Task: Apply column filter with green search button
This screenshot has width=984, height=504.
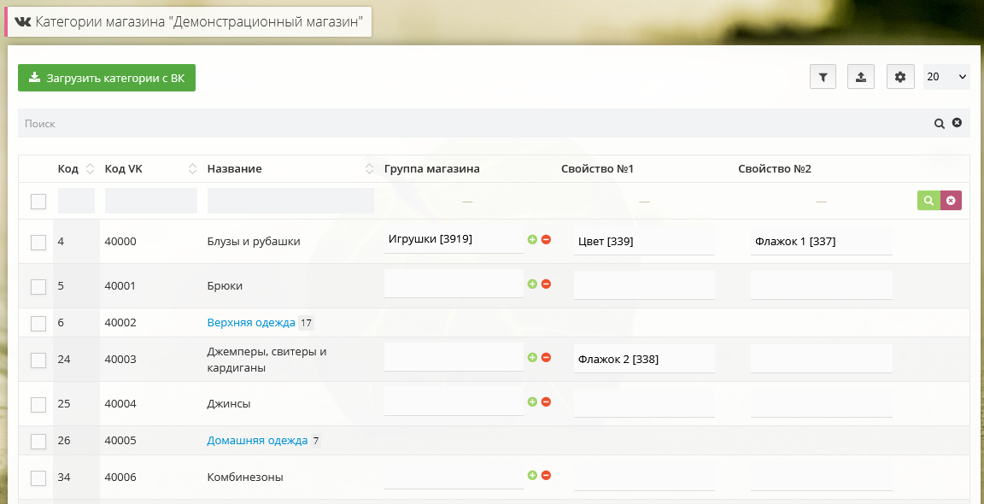Action: pos(928,201)
